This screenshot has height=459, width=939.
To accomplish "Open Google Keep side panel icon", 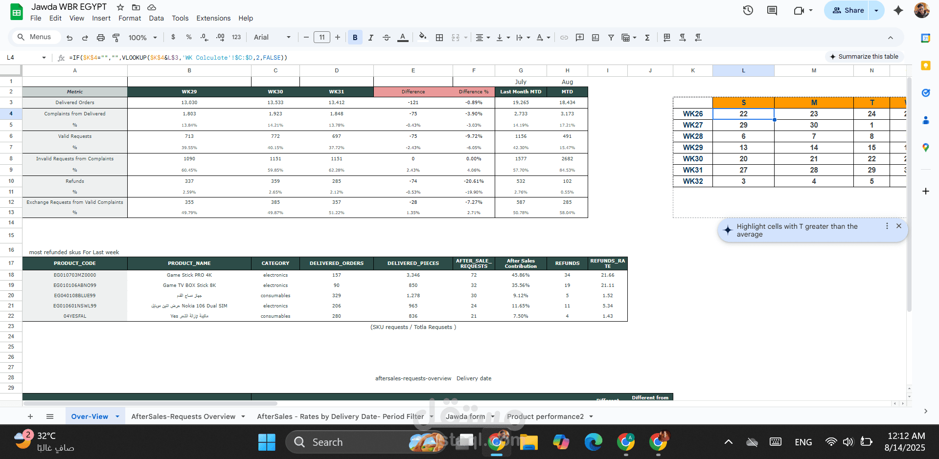I will click(925, 66).
